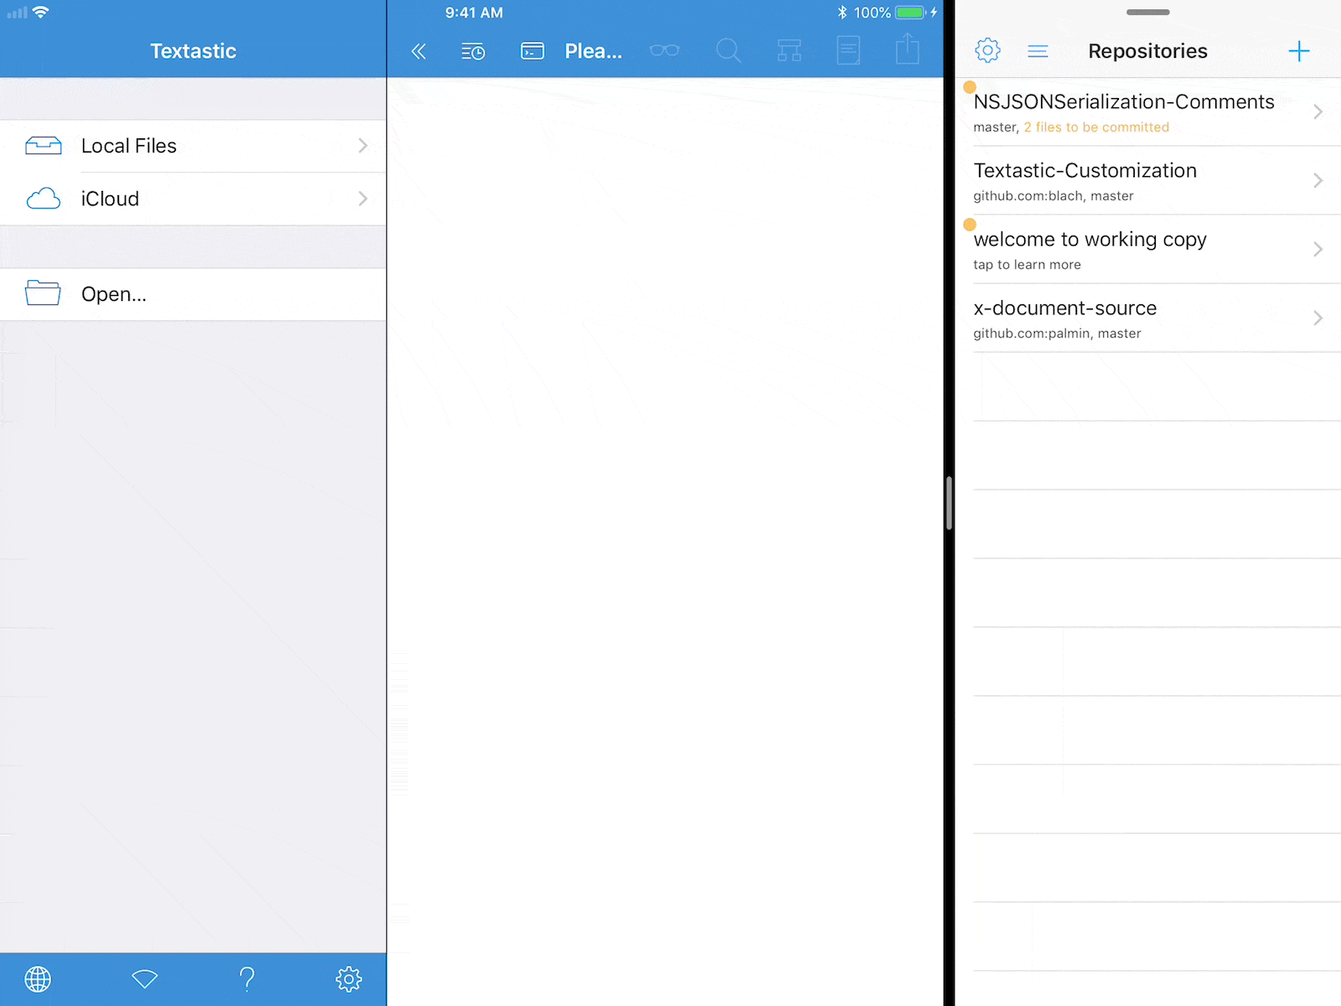Open the symbol structure icon
Image resolution: width=1341 pixels, height=1006 pixels.
point(789,51)
